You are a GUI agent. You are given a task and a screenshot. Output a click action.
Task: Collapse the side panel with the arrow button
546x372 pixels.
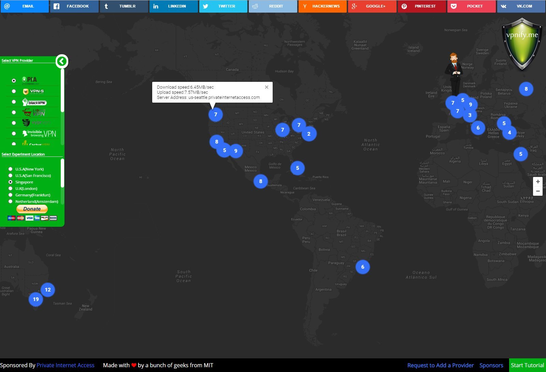(62, 61)
